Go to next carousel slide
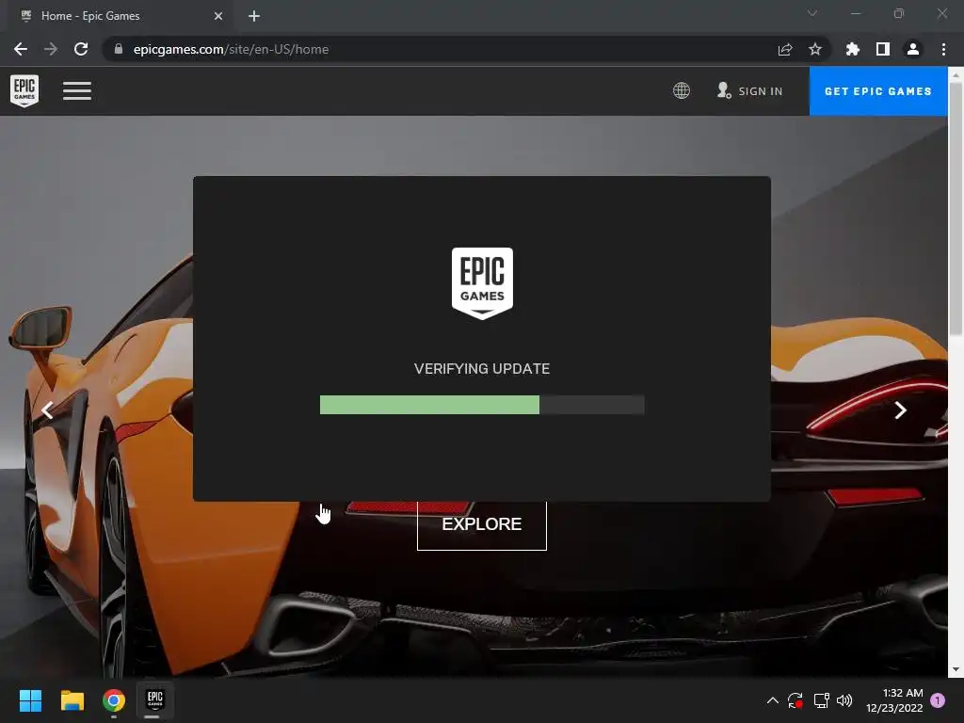Viewport: 964px width, 723px height. tap(900, 410)
